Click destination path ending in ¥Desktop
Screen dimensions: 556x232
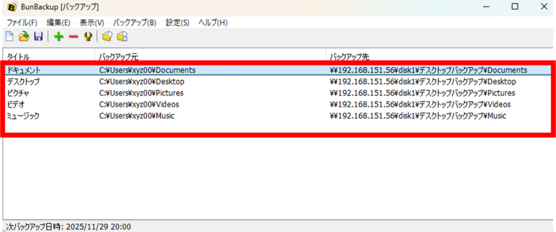click(x=423, y=82)
